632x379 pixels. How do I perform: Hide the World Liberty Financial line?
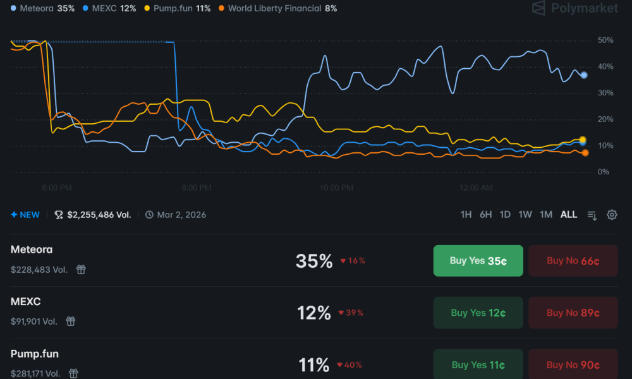tap(279, 9)
